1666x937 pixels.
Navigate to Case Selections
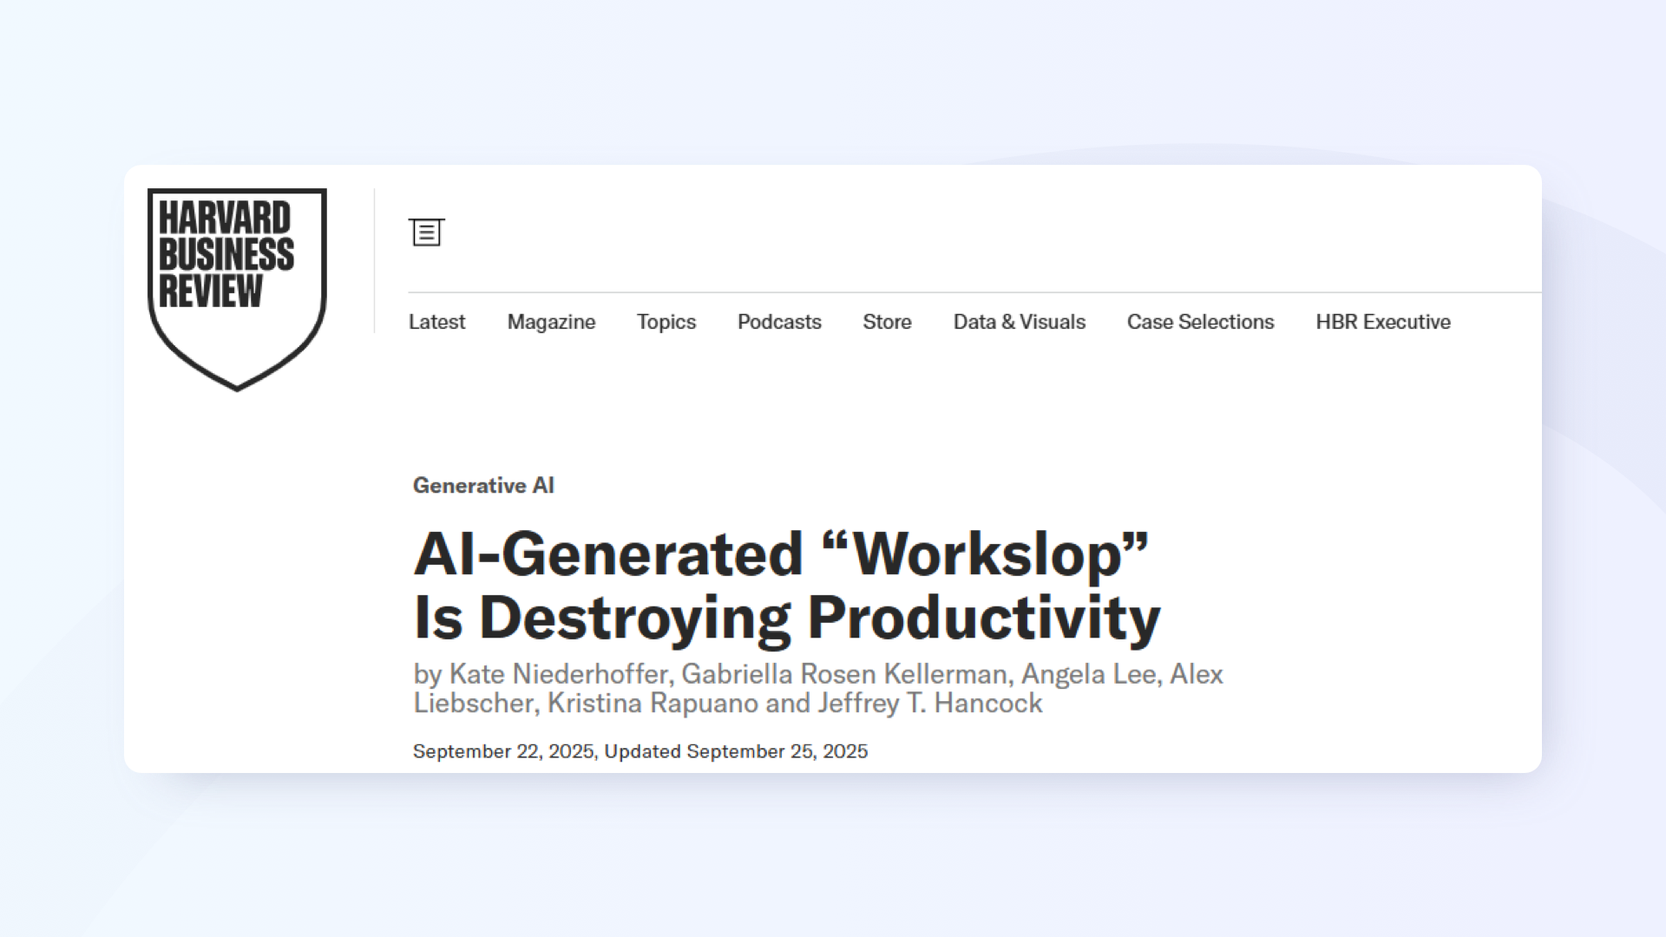(x=1200, y=322)
